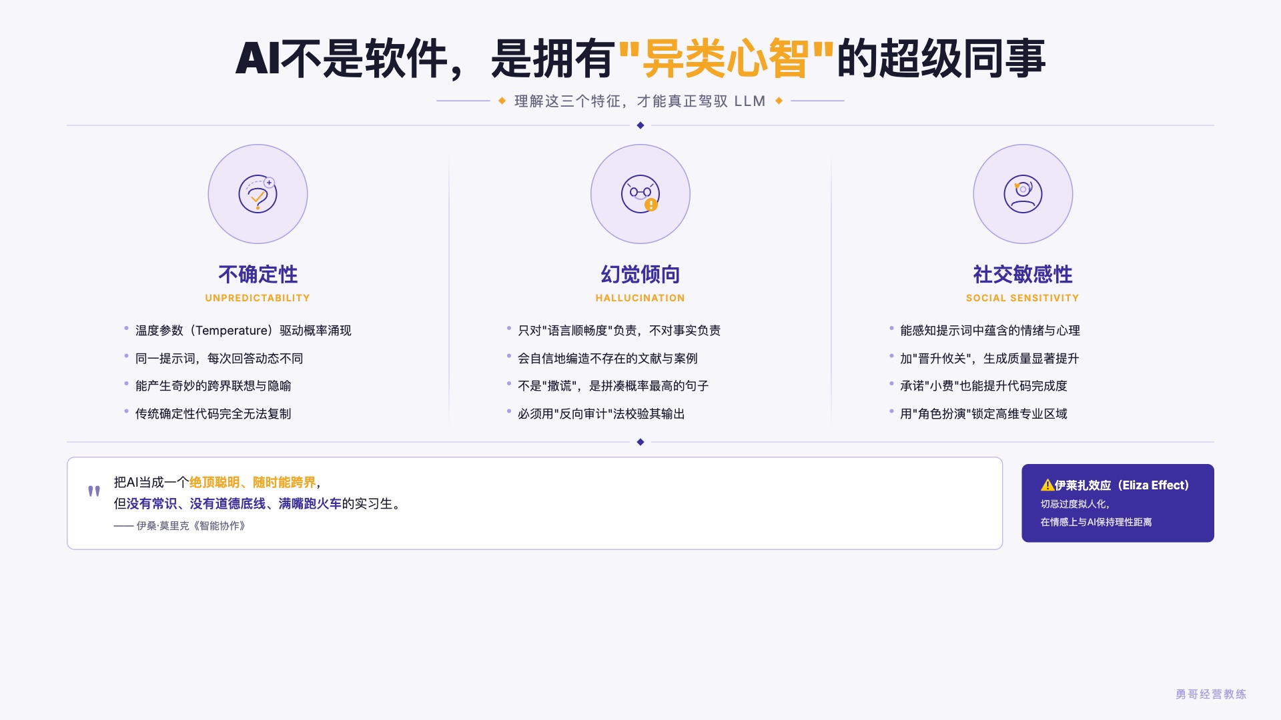Click the attribution 伊桑·莫里克《智能协作》

[191, 526]
